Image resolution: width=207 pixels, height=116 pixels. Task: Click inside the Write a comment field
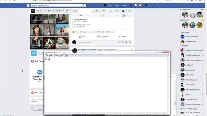pos(98,42)
